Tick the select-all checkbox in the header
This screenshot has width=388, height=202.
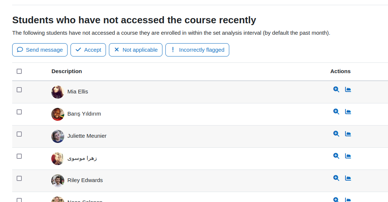tap(19, 71)
